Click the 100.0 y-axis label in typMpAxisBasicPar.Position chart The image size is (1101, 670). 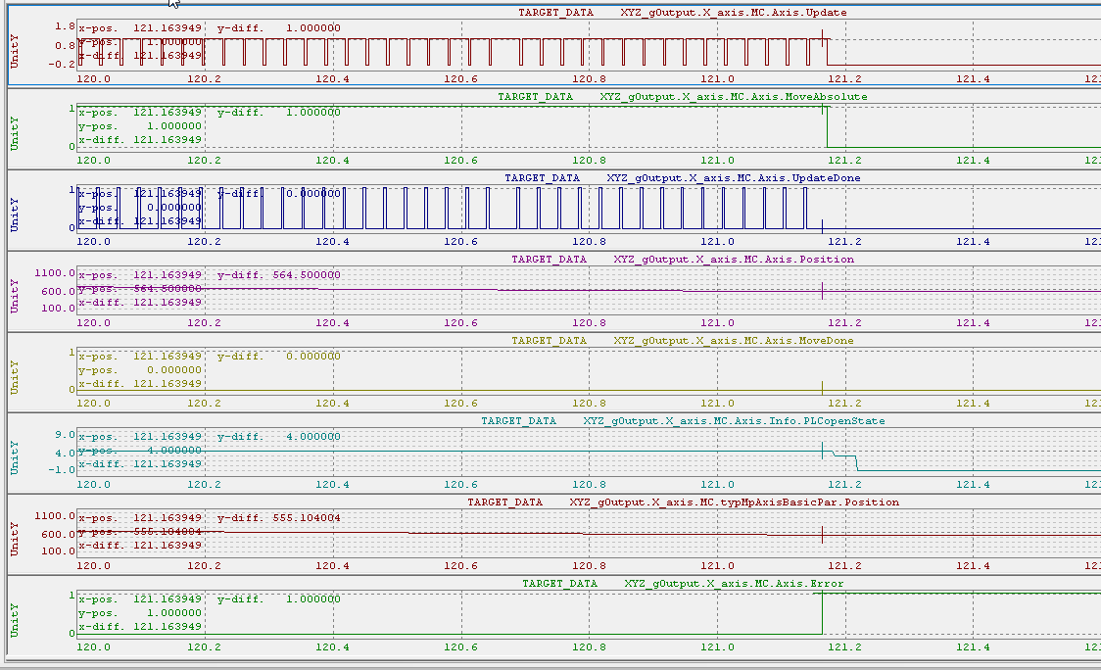(58, 550)
